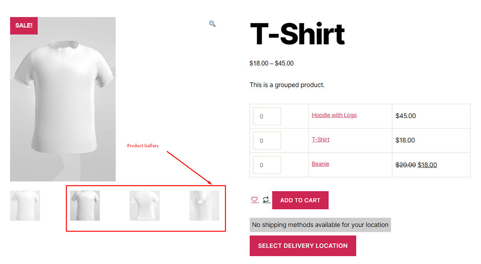The width and height of the screenshot is (481, 264).
Task: Click the compare arrows icon
Action: 266,200
